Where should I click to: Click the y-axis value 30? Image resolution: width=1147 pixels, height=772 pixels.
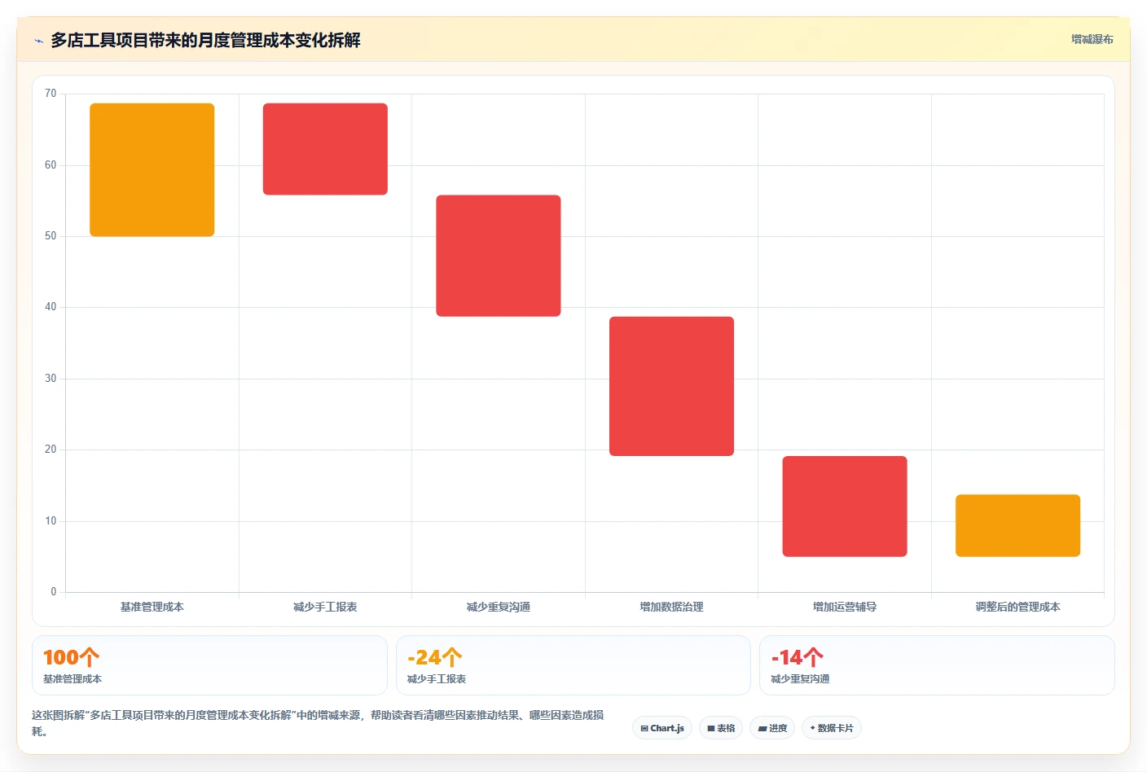(x=51, y=379)
